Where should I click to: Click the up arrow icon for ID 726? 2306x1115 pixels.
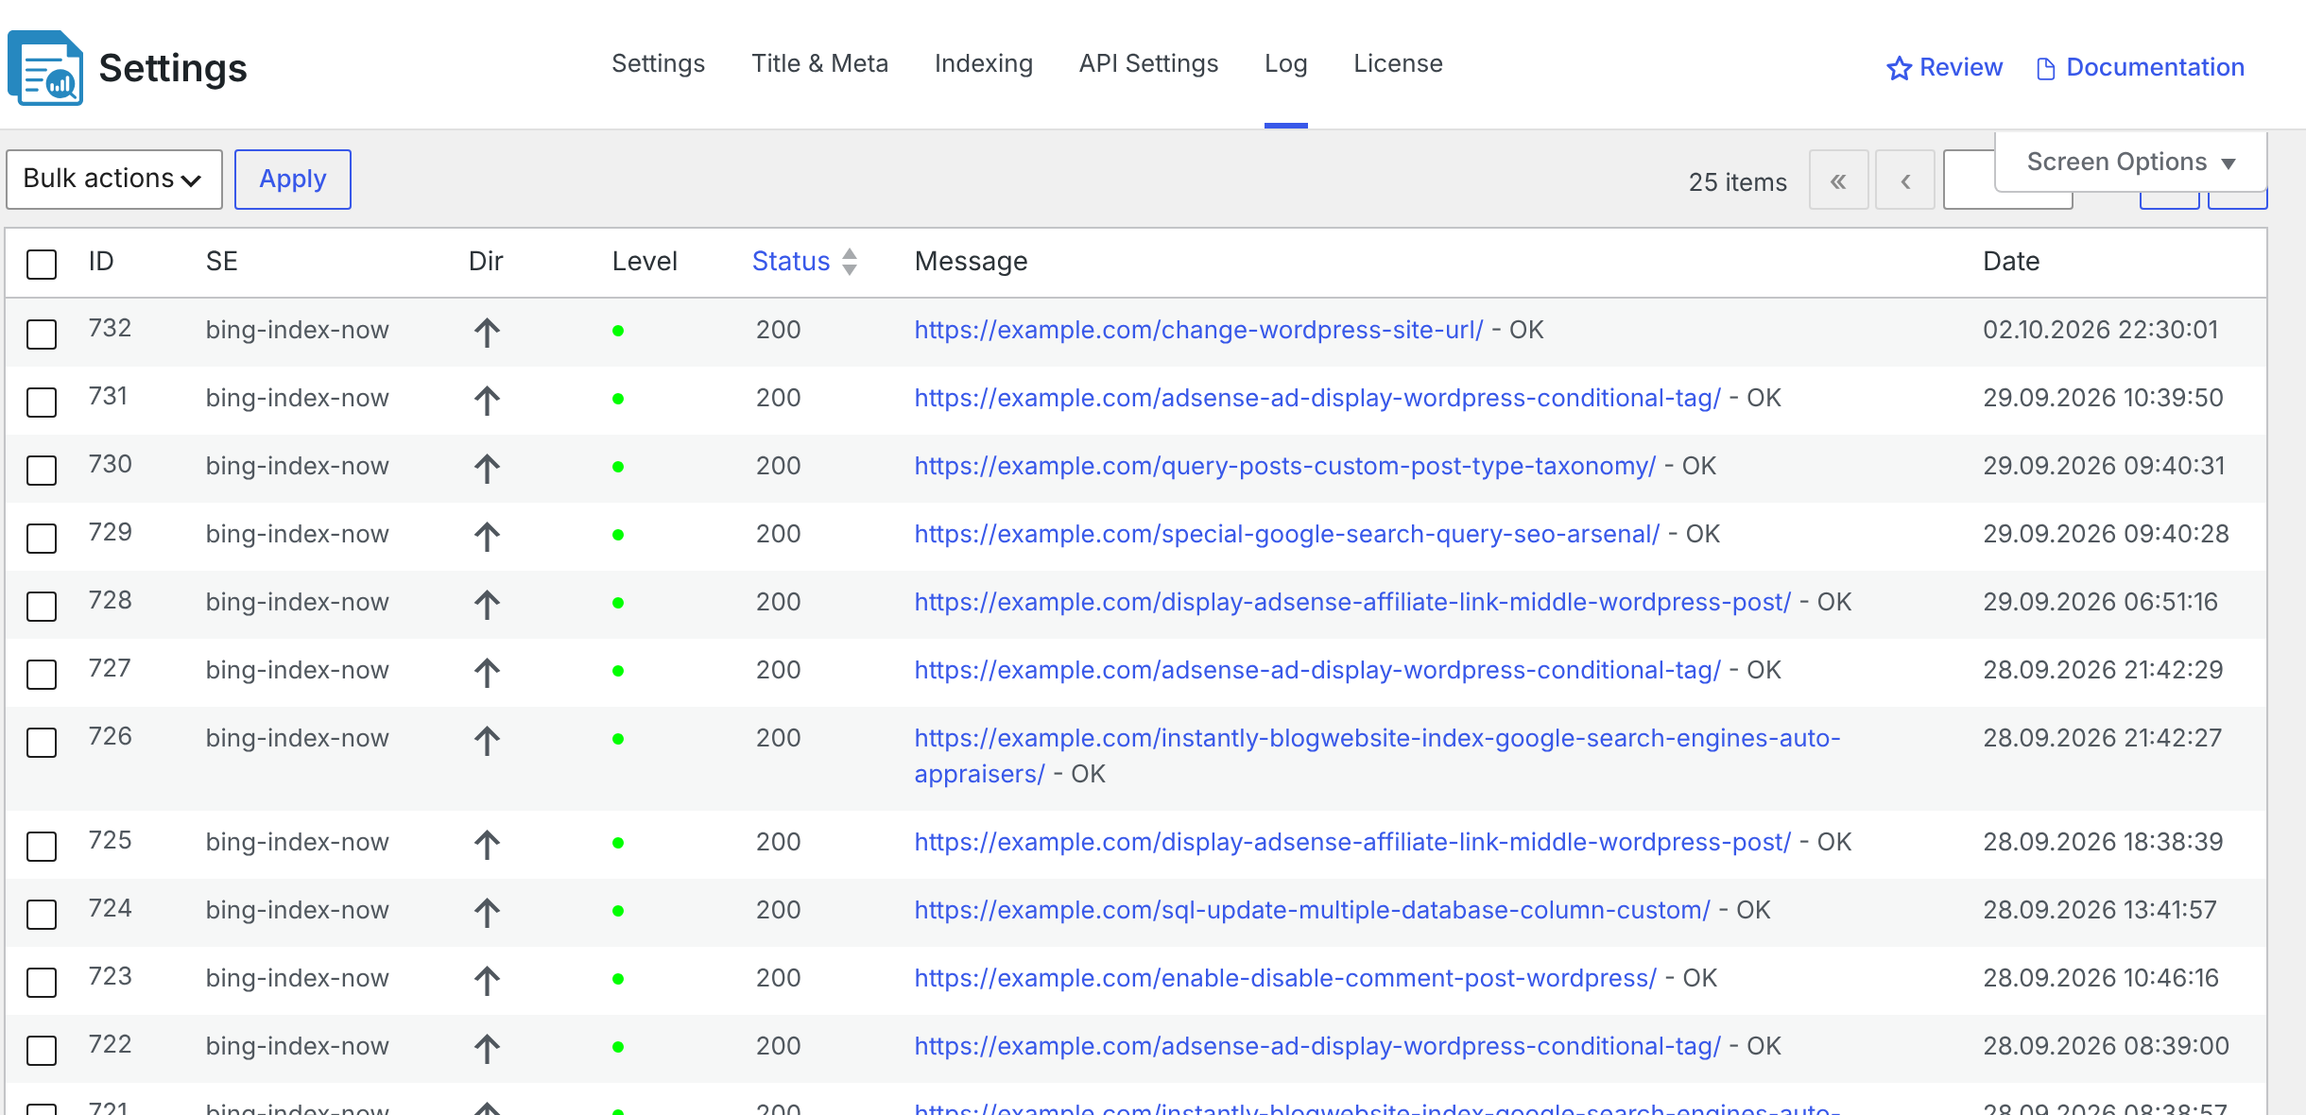[x=487, y=740]
